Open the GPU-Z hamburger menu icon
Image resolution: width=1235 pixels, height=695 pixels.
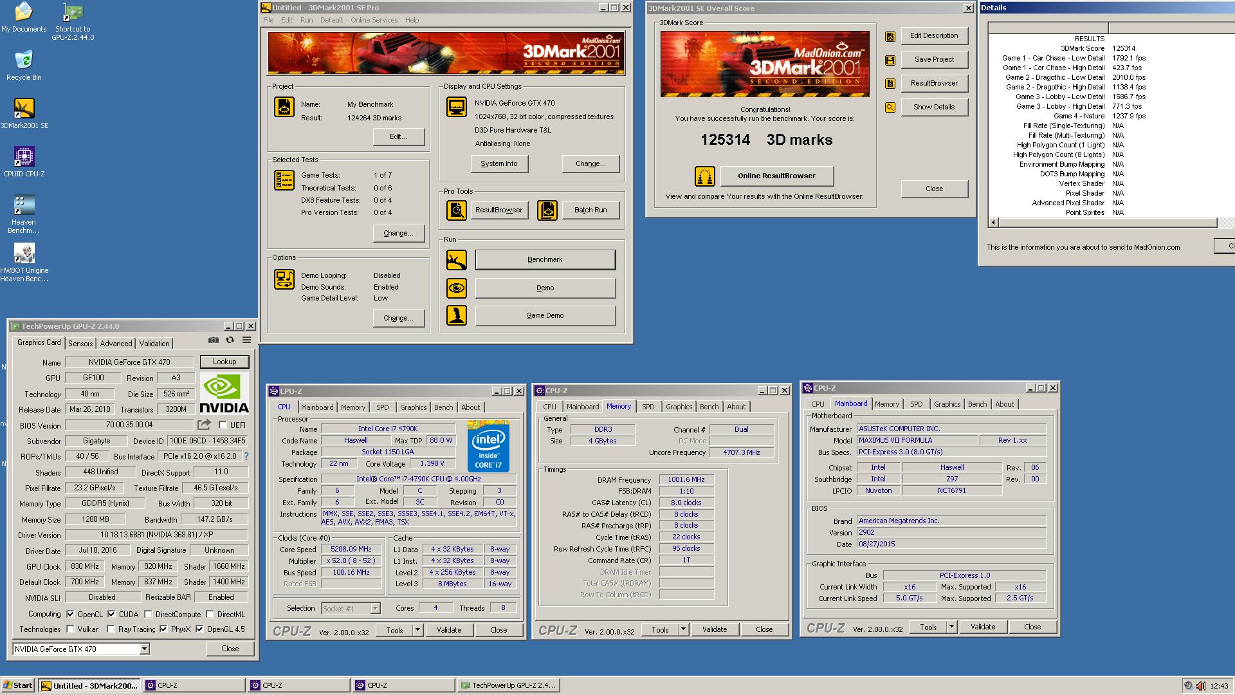246,340
